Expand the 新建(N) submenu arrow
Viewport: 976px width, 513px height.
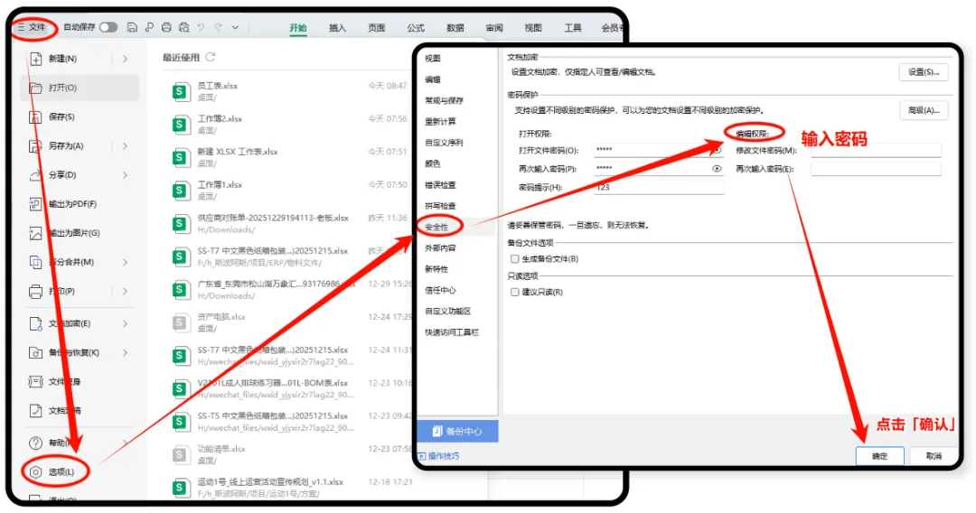[125, 59]
